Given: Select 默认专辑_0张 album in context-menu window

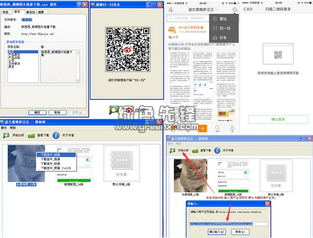Looking at the screenshot, I should coord(121,163).
